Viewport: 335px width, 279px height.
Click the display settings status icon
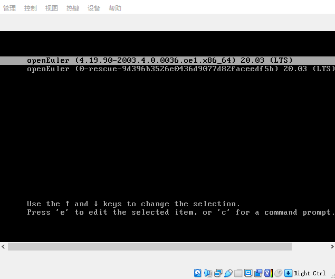point(248,273)
